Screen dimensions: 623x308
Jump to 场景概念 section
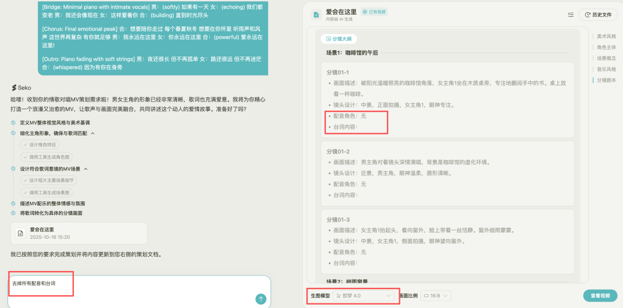pos(606,58)
